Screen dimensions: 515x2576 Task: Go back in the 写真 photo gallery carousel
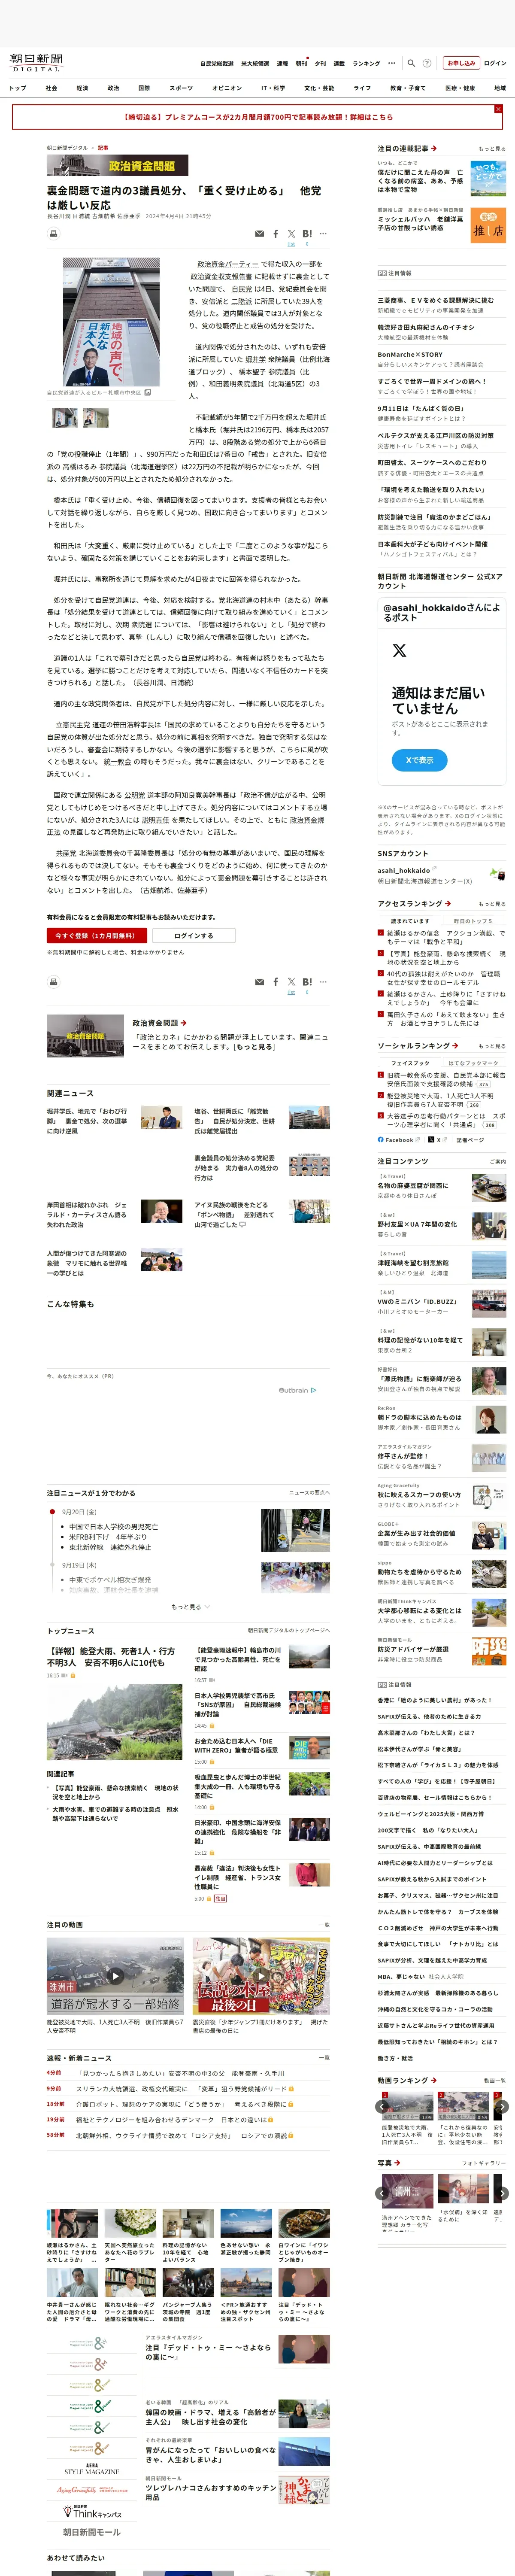tap(382, 2193)
